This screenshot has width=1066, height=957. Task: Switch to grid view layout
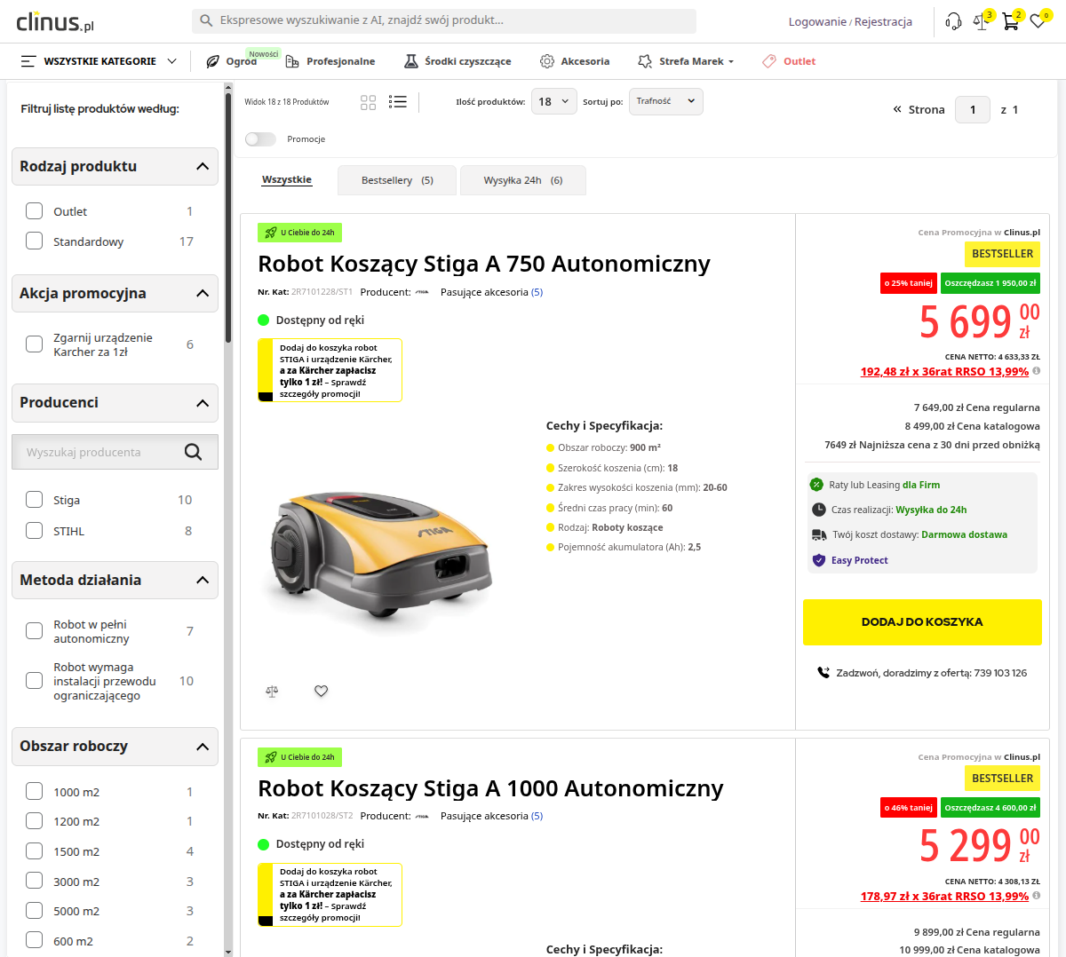point(368,102)
